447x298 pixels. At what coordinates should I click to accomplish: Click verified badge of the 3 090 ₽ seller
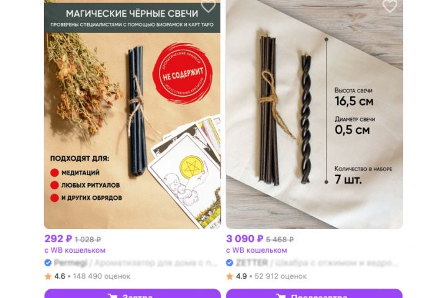(x=230, y=263)
